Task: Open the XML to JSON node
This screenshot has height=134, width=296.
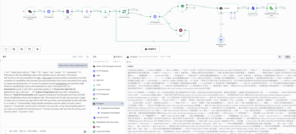Action: 68,11
